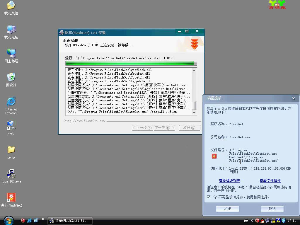Select the 创建文件夹 log line
300x225 pixels.
point(129,93)
